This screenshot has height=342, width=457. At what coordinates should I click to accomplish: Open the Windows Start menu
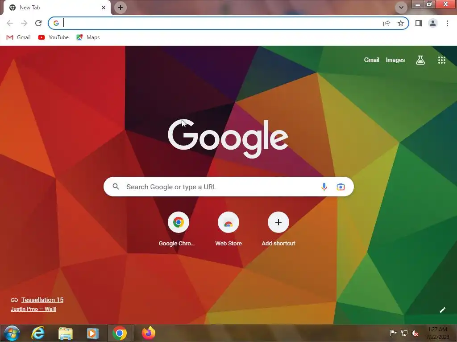point(12,333)
